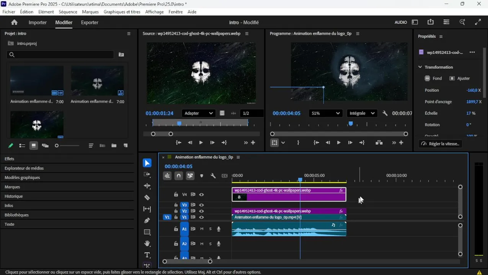Open the Fichier menu
Viewport: 488px width, 275px height.
9,12
